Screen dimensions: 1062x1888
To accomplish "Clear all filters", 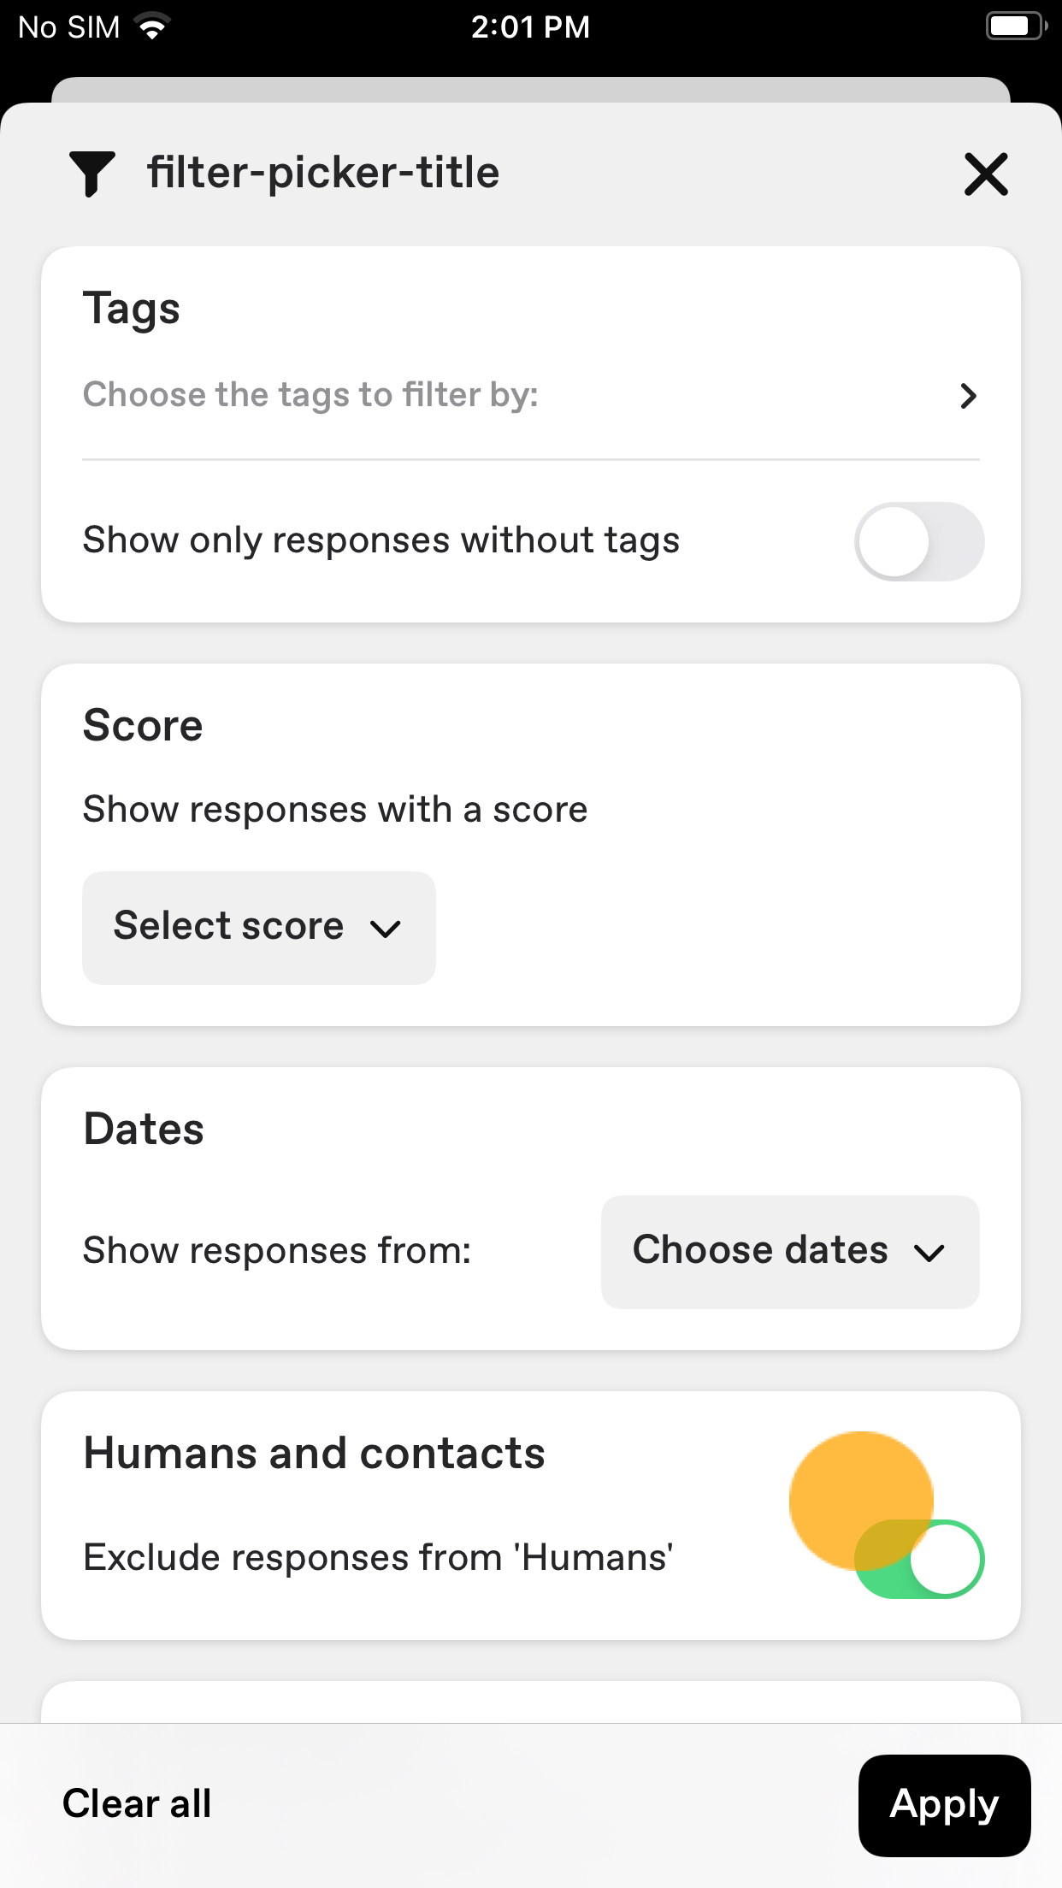I will (x=137, y=1804).
